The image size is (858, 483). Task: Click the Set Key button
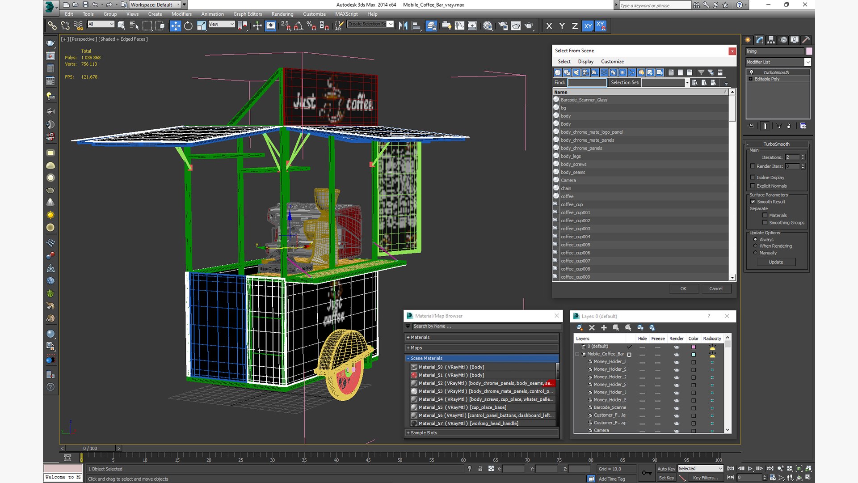[666, 478]
